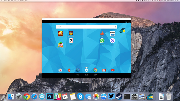
Task: Open the Finder menu in the menu bar
Action: 5,1
